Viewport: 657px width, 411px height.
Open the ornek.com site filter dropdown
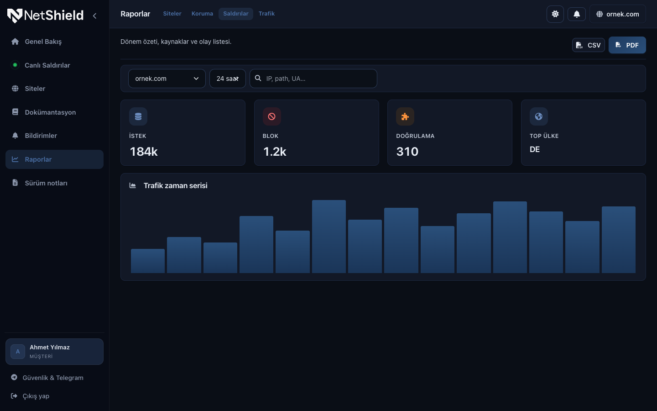pos(167,79)
